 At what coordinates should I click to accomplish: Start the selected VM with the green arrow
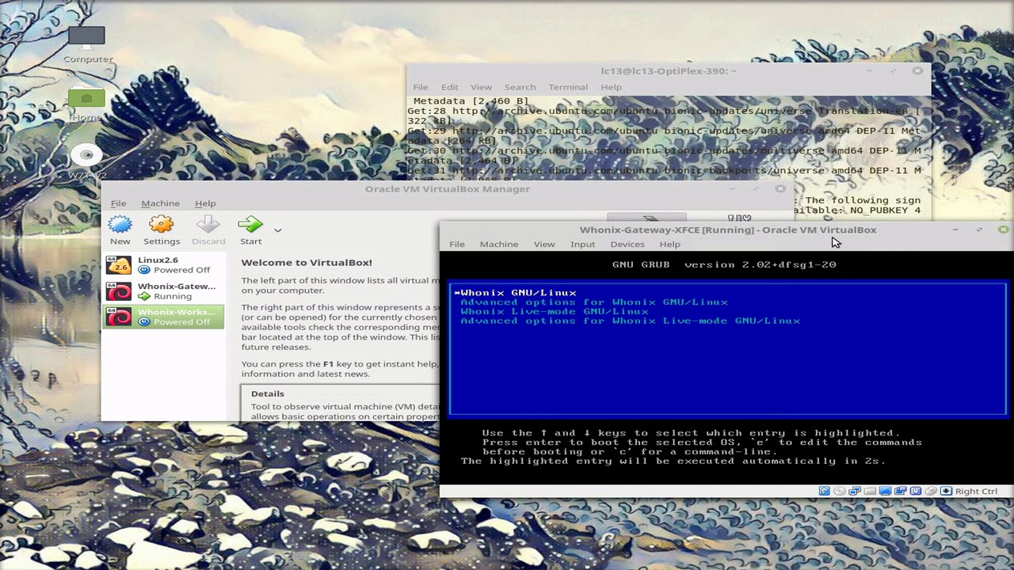[x=250, y=225]
